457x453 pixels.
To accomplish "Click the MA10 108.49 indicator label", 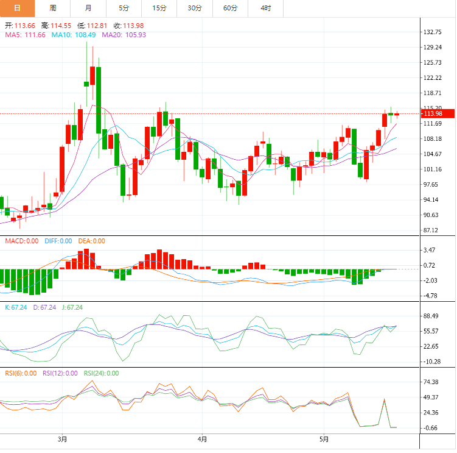I will [x=74, y=35].
